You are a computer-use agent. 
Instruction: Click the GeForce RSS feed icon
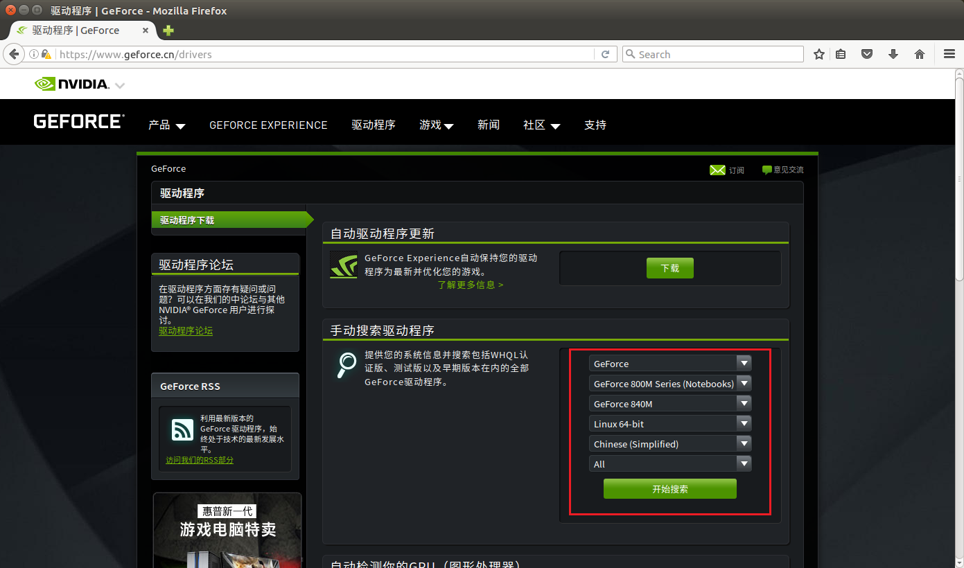coord(182,430)
